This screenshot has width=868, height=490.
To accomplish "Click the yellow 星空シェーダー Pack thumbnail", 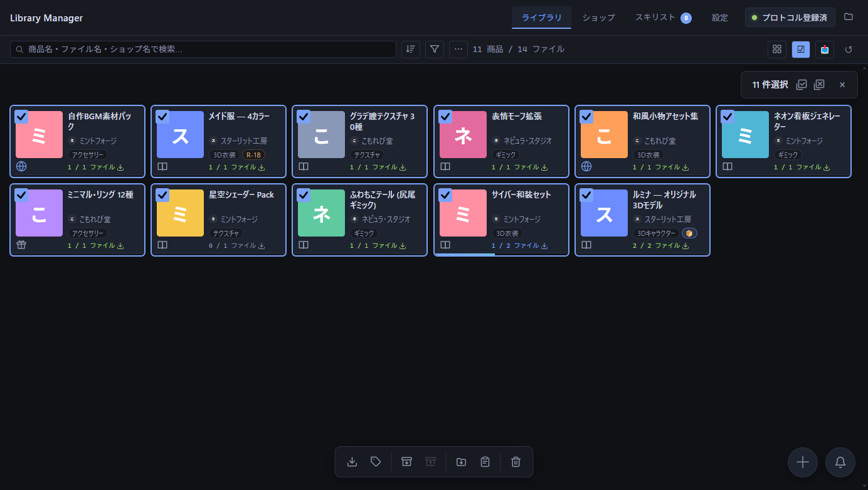I will click(180, 213).
